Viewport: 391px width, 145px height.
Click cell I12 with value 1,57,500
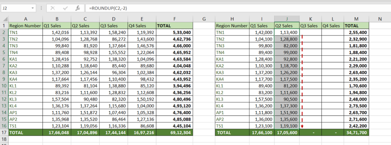point(262,100)
